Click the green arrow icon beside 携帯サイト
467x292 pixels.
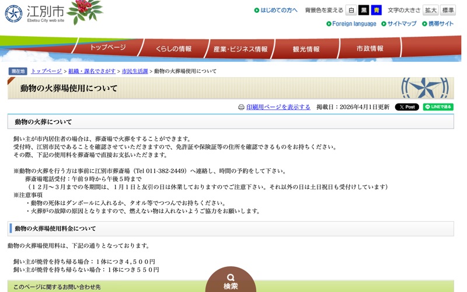(425, 24)
